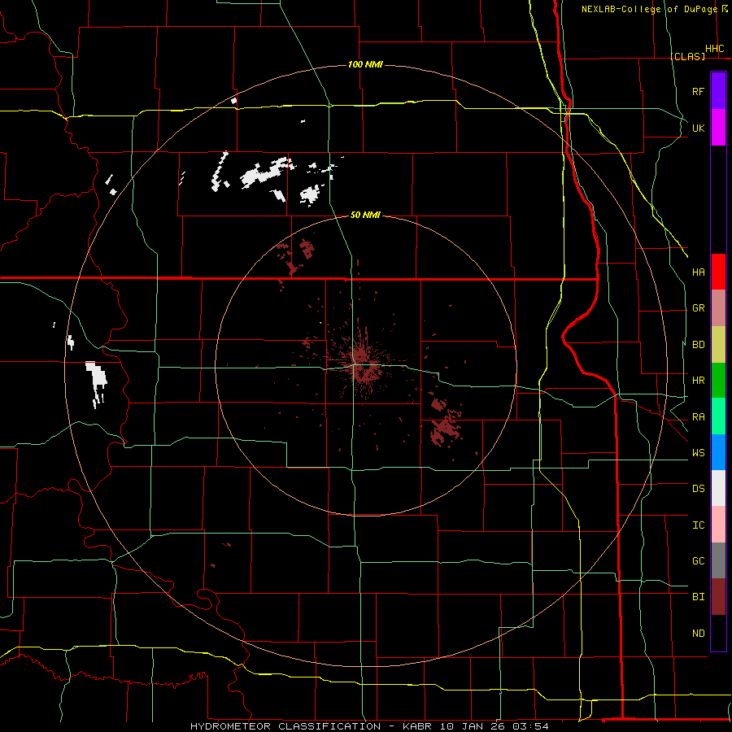Click the blue WS legend swatch

(x=718, y=452)
